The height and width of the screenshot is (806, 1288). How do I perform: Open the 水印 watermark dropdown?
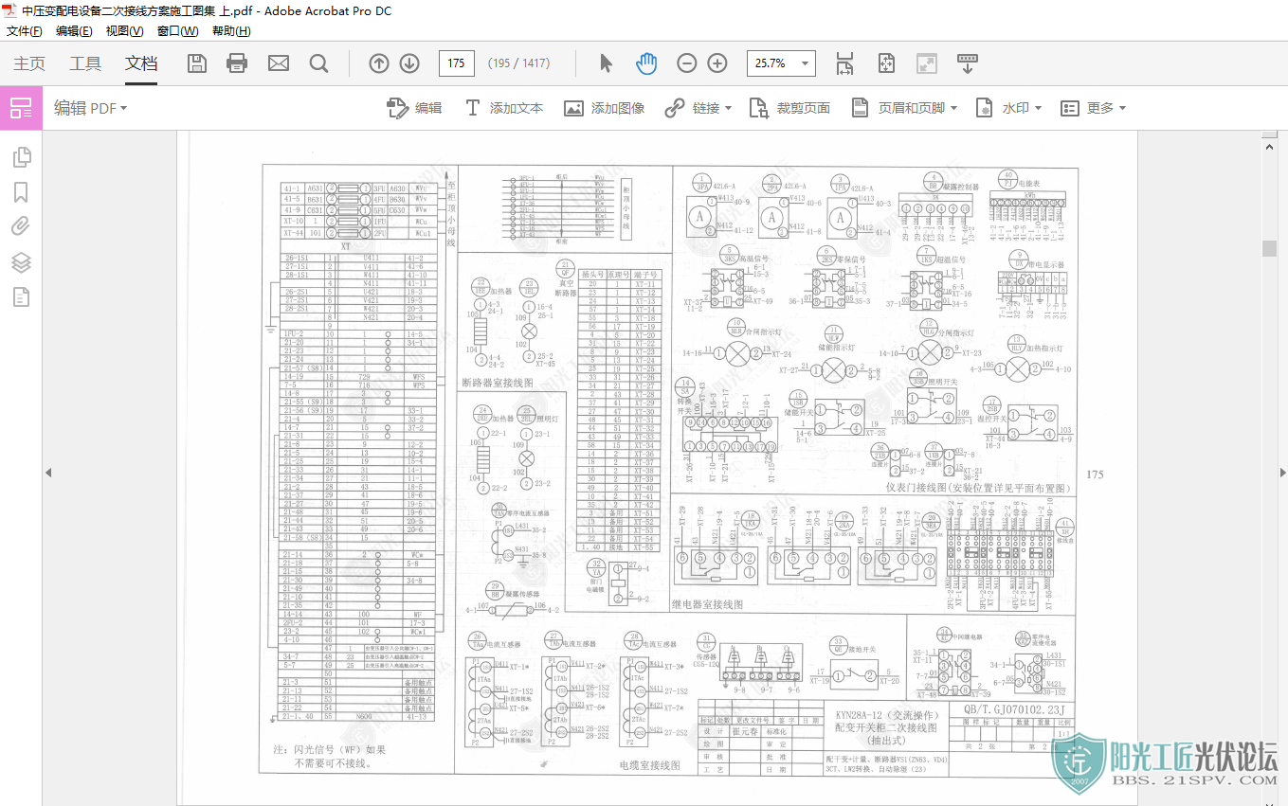tap(1008, 108)
